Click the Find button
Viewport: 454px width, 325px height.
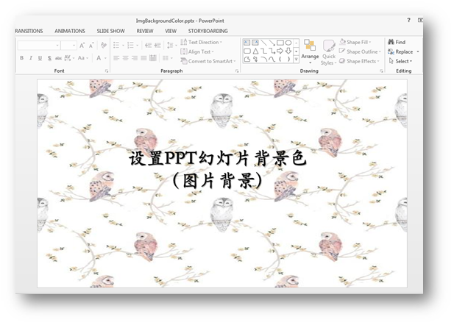(397, 42)
